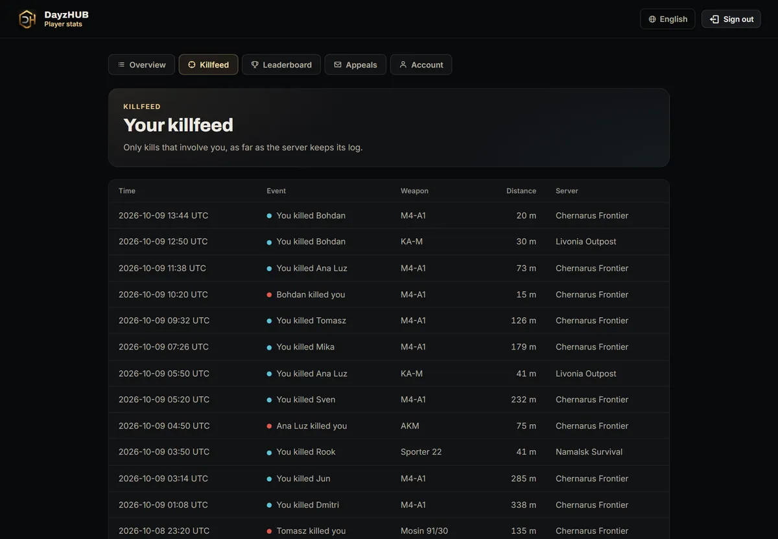Screen dimensions: 778x539
Task: Click the 2026-10-09 03:14 UTC timestamp
Action: click(x=163, y=479)
